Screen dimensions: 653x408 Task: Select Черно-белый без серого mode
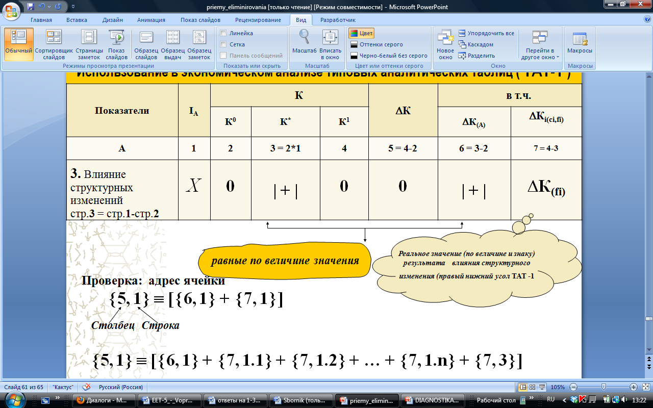(x=389, y=56)
